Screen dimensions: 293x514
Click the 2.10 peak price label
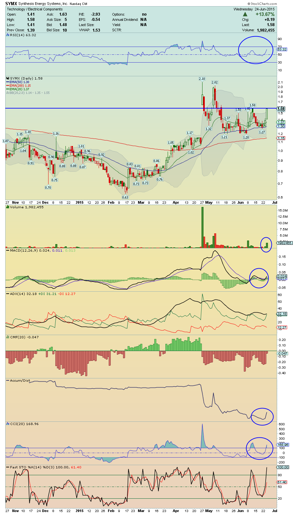pos(202,79)
